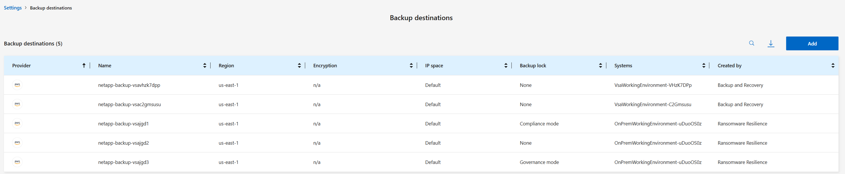Image resolution: width=845 pixels, height=174 pixels.
Task: Click the Compliance mode backup lock cell
Action: 539,124
